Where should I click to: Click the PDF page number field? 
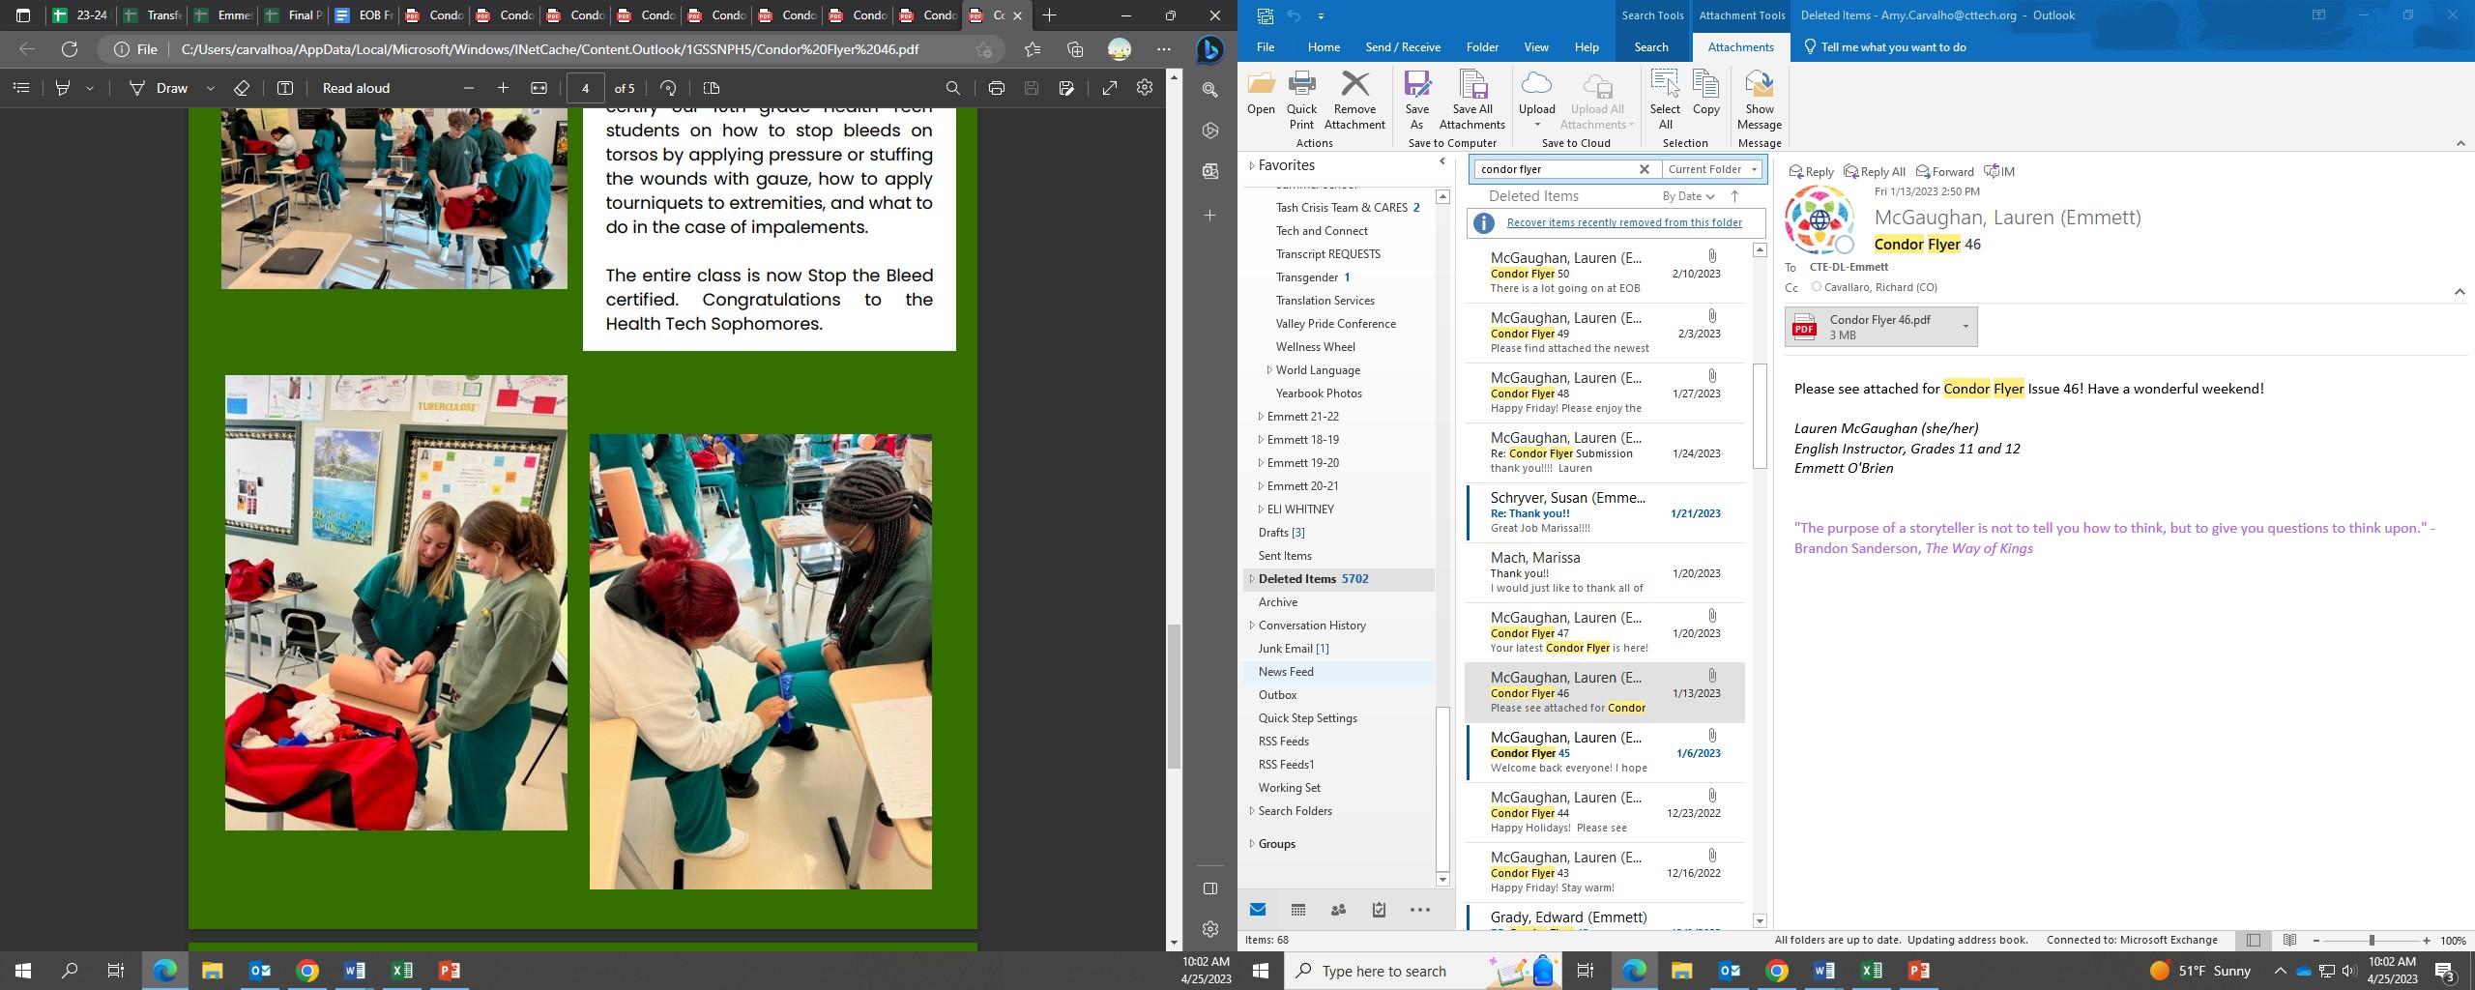[x=585, y=88]
